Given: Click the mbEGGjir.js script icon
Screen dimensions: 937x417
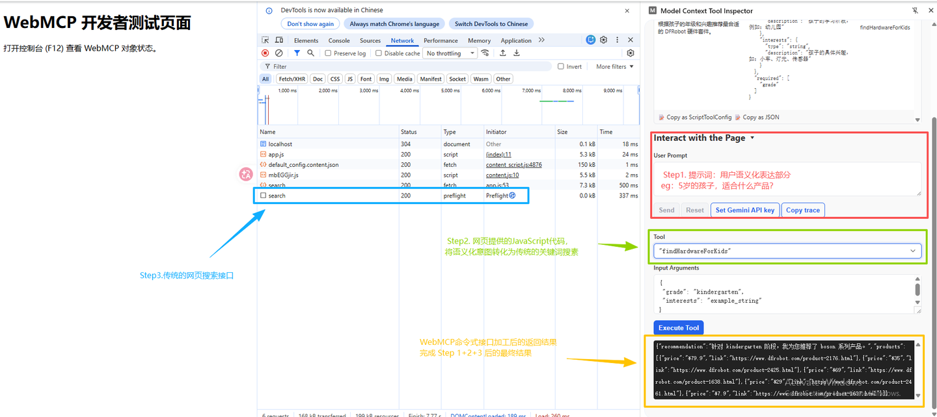Looking at the screenshot, I should tap(263, 175).
